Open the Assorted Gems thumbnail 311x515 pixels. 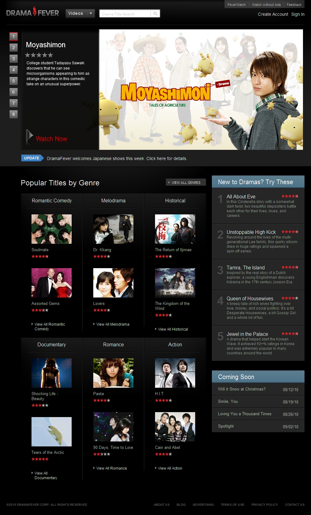[x=52, y=283]
